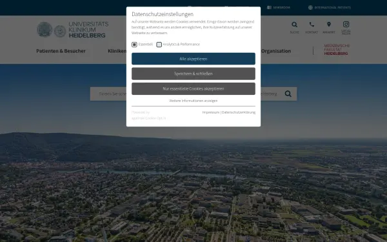Open the Patienten & Besucher menu
The image size is (387, 242).
coord(61,51)
